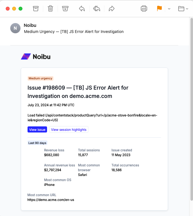
Task: Delete this email with the trash icon
Action: coord(50,9)
